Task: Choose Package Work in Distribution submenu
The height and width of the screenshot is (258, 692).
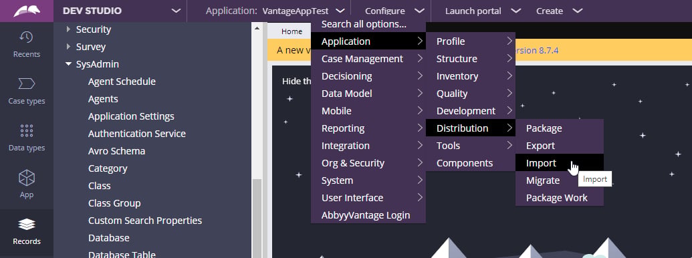Action: [559, 198]
